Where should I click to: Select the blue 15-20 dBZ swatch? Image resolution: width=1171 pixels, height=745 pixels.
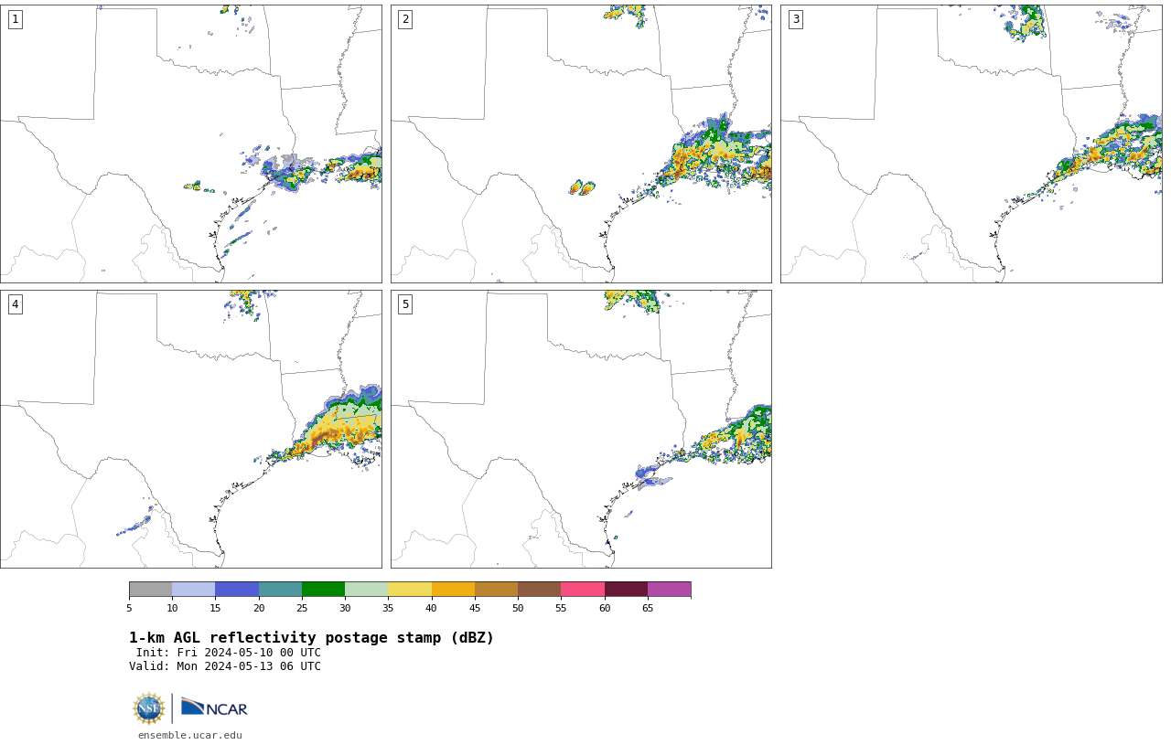(x=237, y=590)
